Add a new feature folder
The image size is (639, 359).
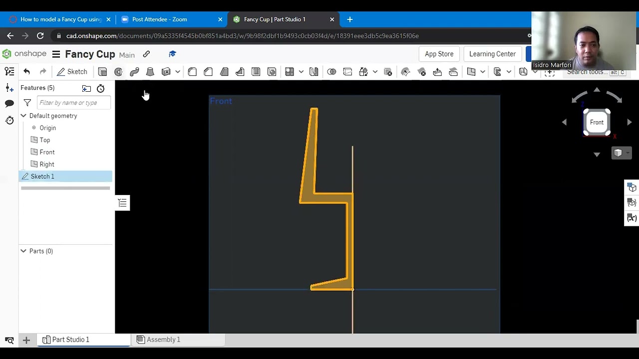coord(86,88)
